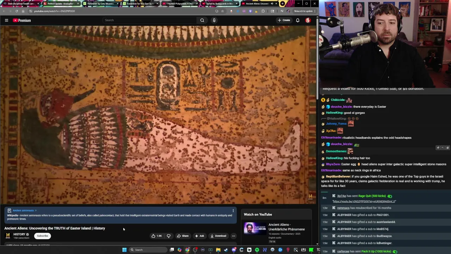This screenshot has width=451, height=254.
Task: Click the video title Ancient Aliens Easter Island
Action: [55, 228]
